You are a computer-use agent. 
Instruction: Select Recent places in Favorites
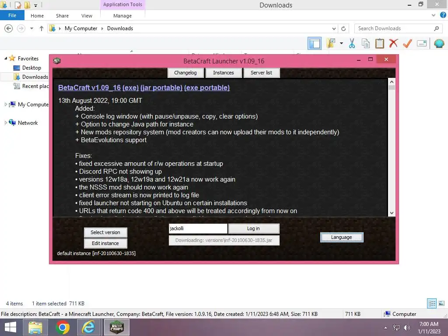(x=31, y=86)
